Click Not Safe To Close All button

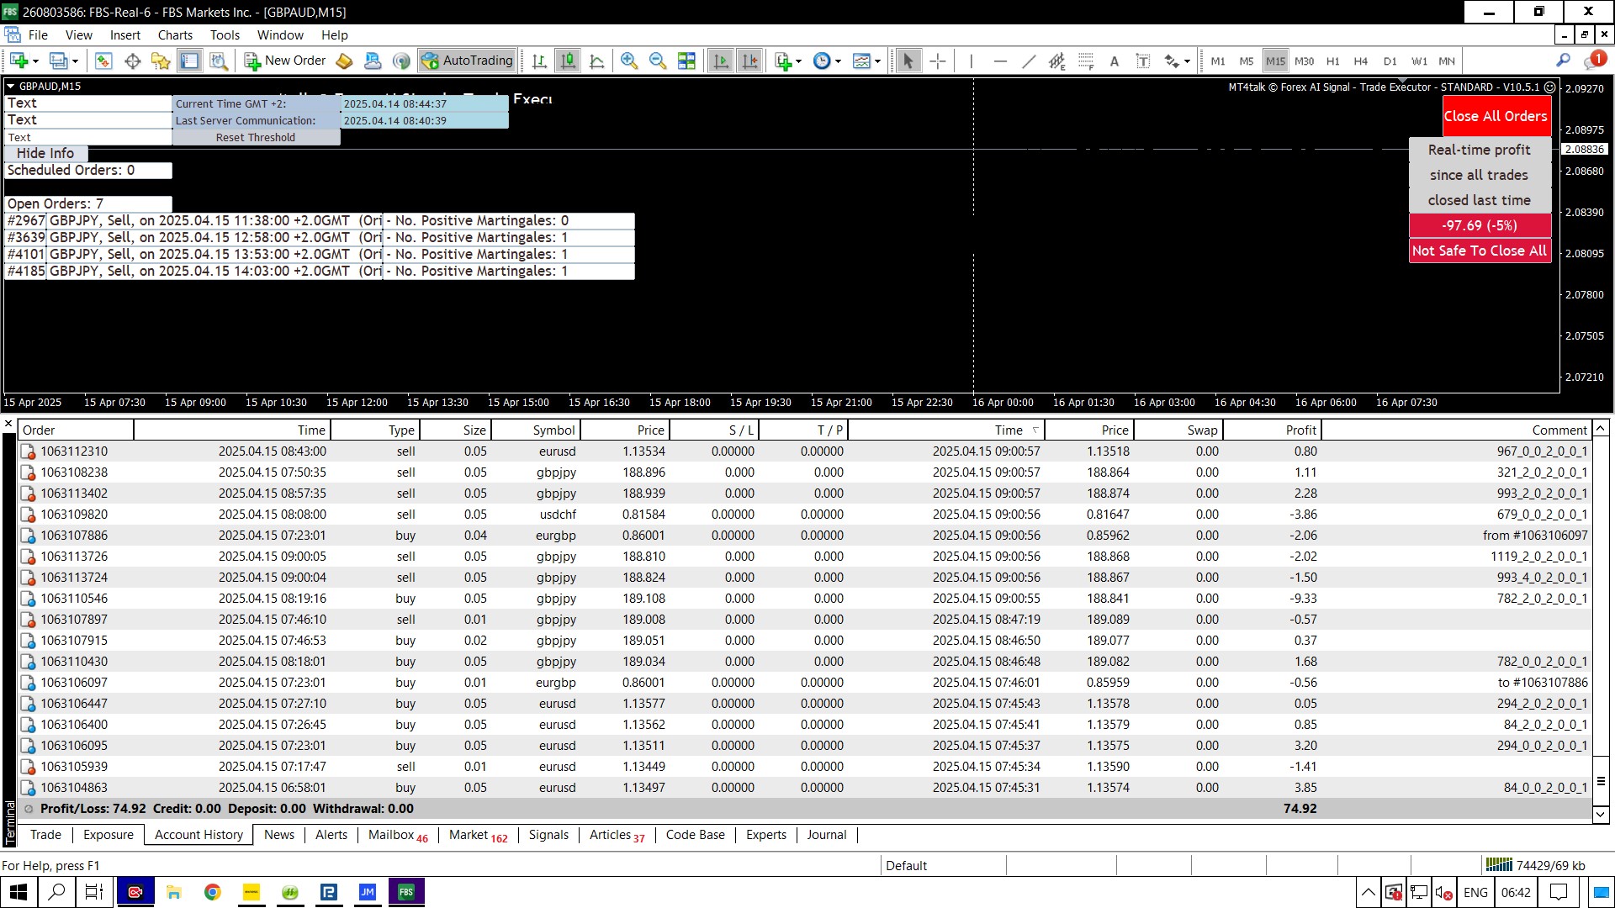[x=1480, y=251]
